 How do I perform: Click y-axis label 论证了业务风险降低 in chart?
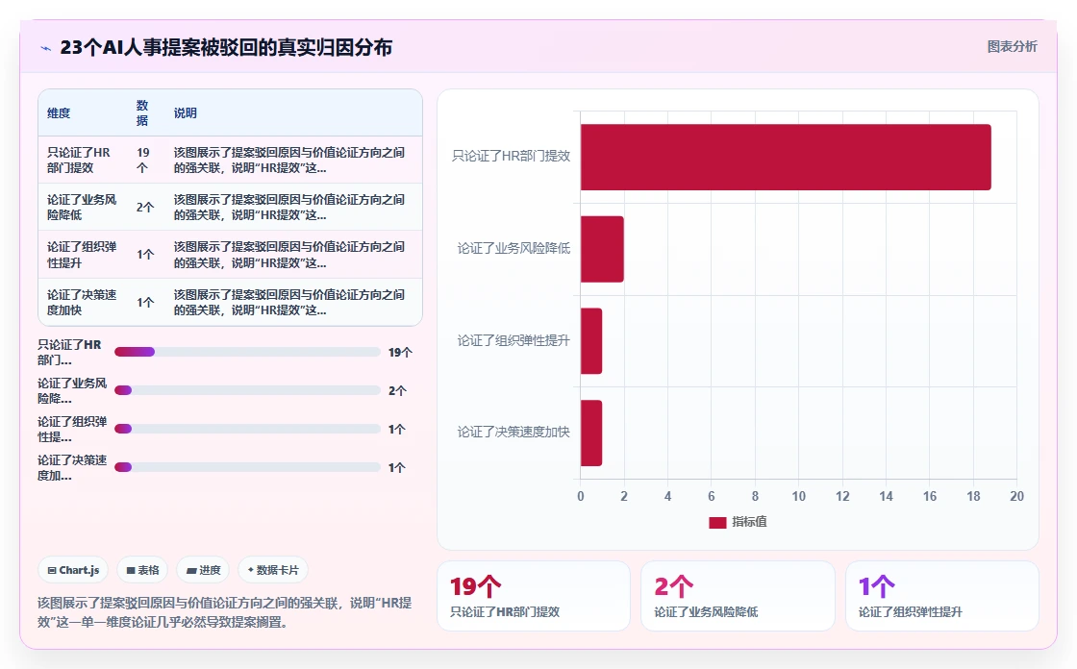[513, 248]
